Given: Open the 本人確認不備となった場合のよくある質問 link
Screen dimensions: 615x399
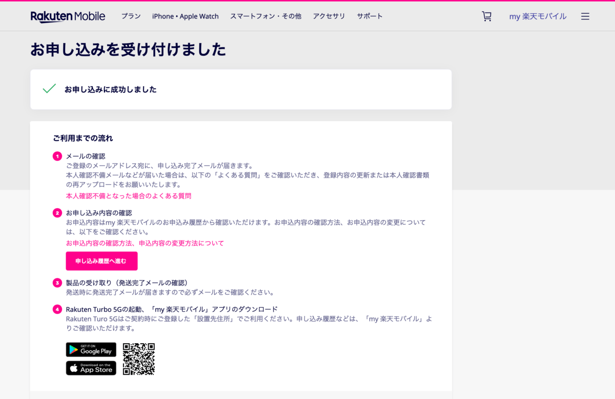Looking at the screenshot, I should pyautogui.click(x=128, y=195).
